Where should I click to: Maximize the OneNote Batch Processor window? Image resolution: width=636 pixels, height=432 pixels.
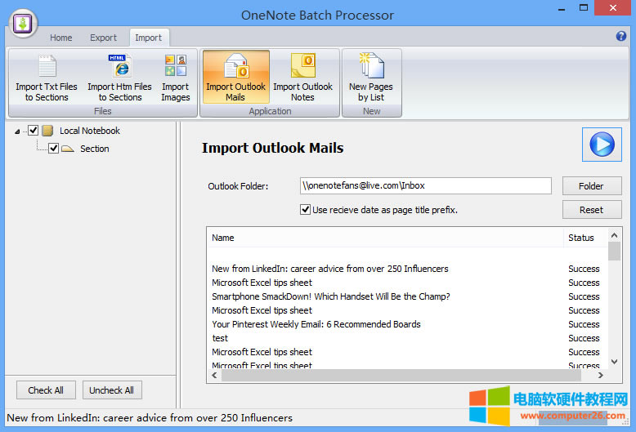[583, 7]
